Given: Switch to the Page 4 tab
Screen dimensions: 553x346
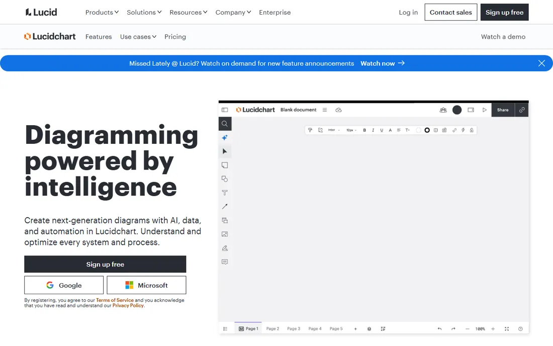Looking at the screenshot, I should [315, 329].
